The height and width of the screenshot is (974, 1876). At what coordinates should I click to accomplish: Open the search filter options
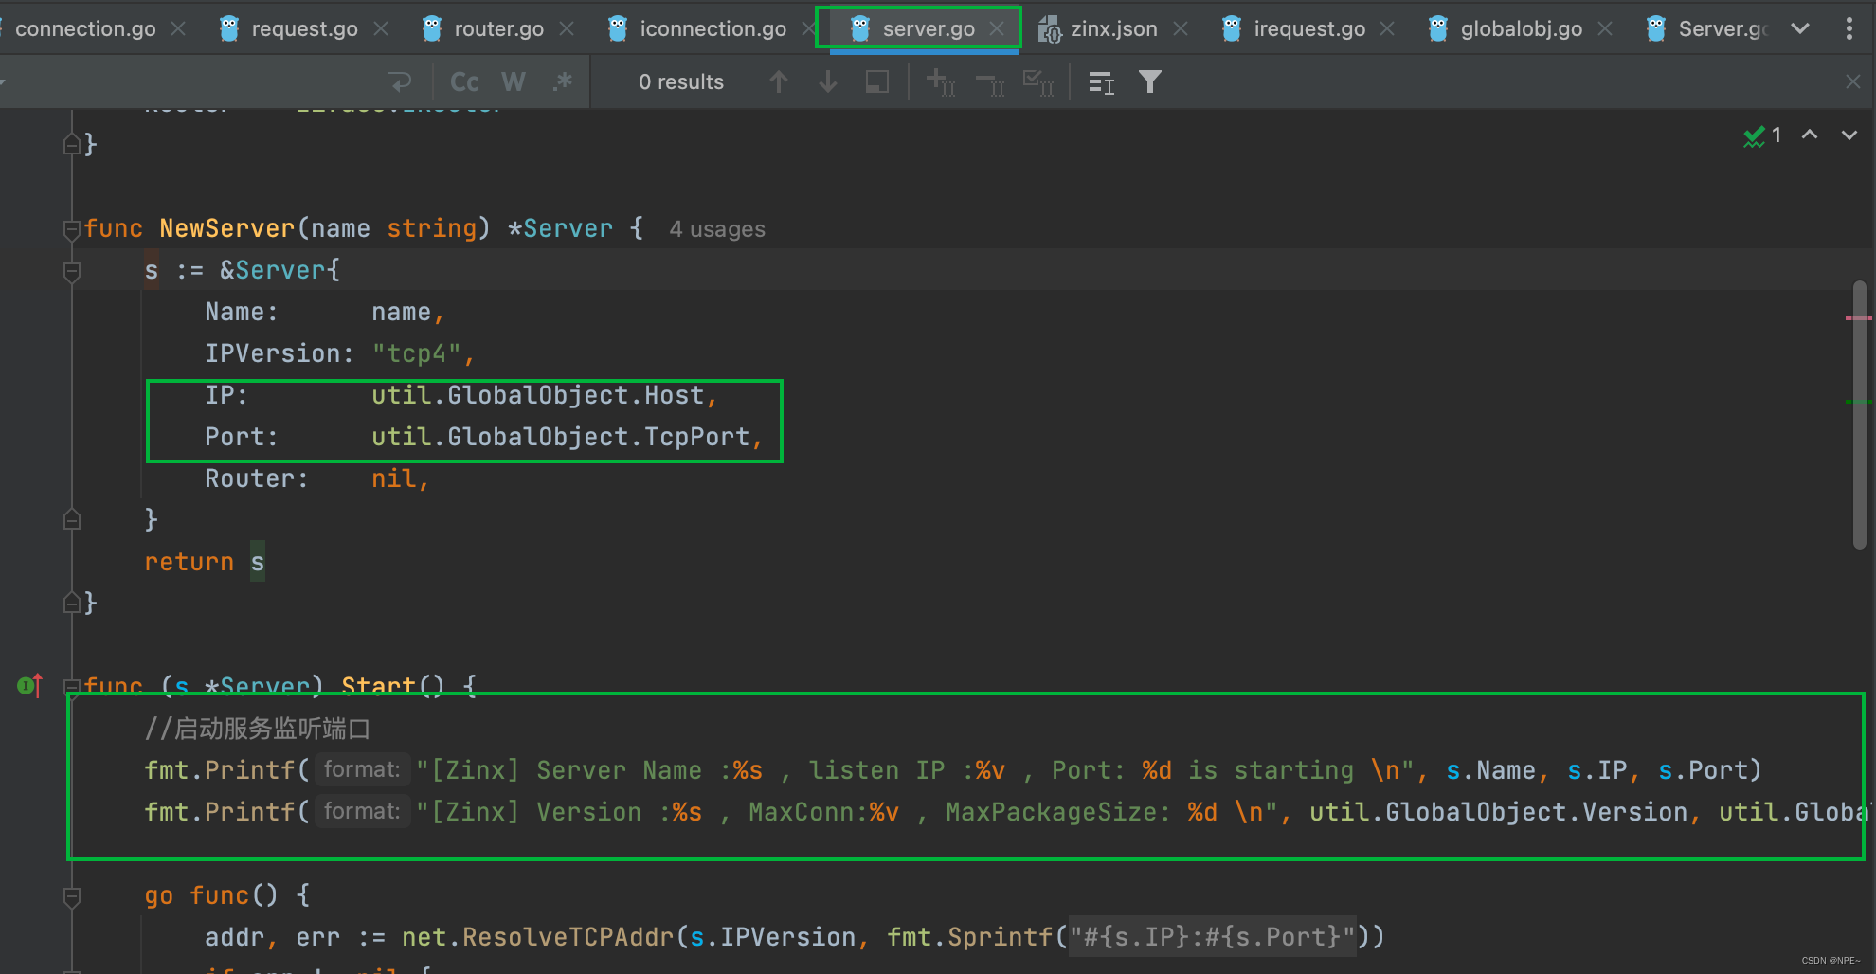[x=1149, y=82]
